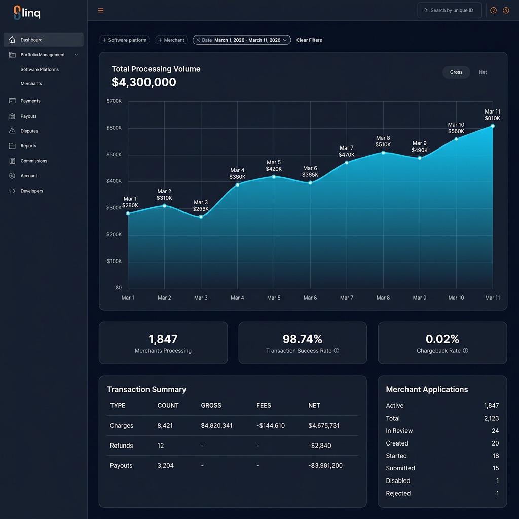This screenshot has height=519, width=519.
Task: Add a Merchant filter
Action: click(171, 40)
